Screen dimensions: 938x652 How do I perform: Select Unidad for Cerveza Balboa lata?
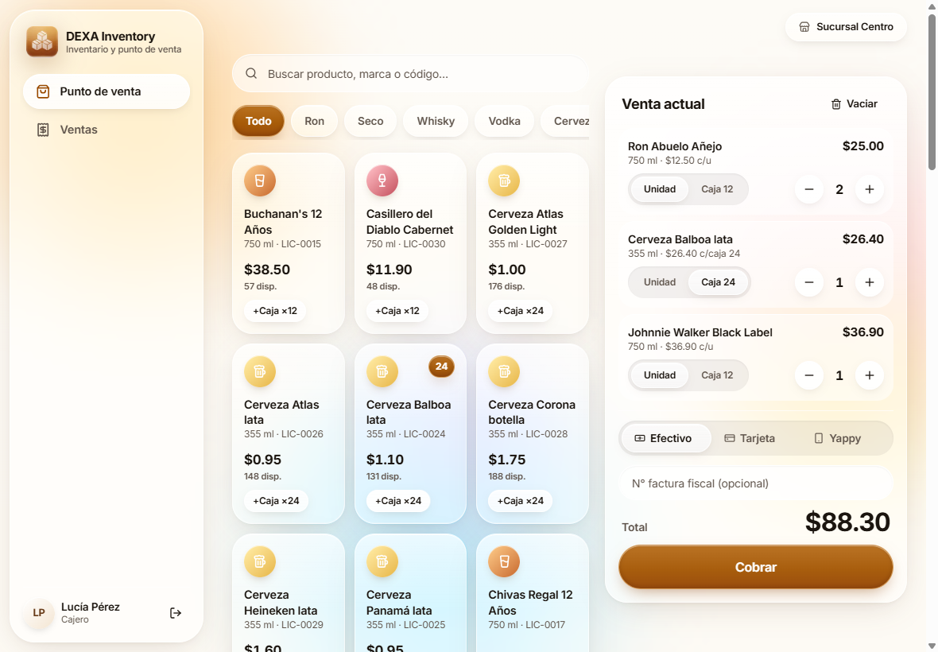coord(659,282)
